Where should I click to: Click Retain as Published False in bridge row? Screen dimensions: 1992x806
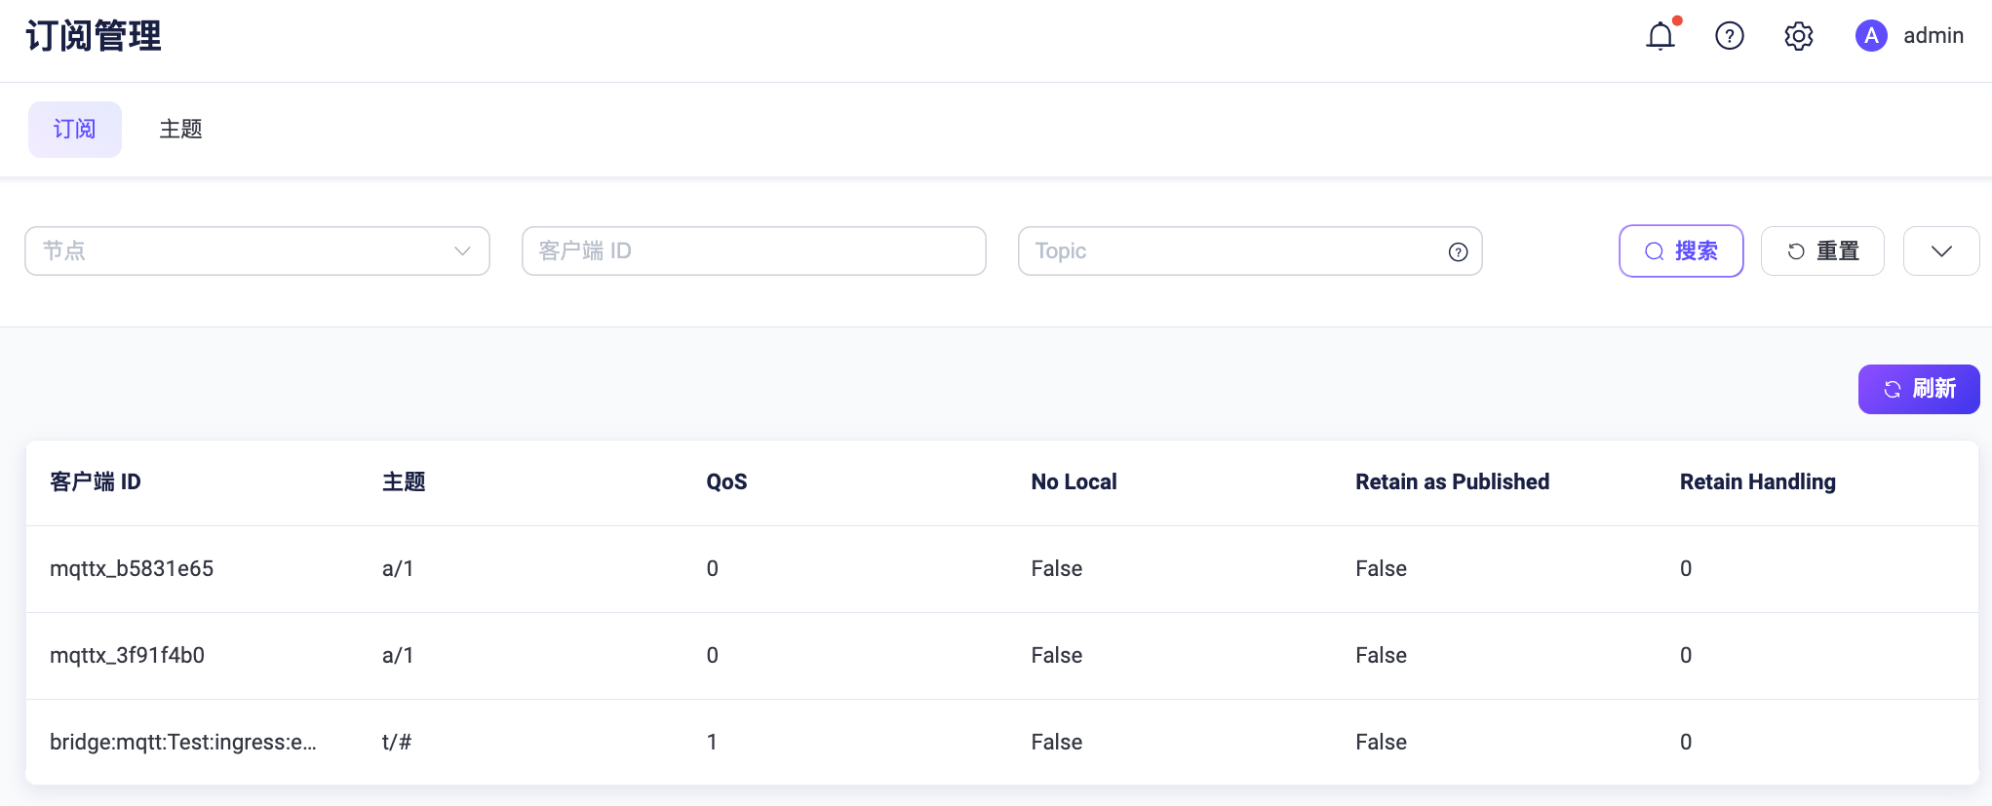click(1381, 743)
